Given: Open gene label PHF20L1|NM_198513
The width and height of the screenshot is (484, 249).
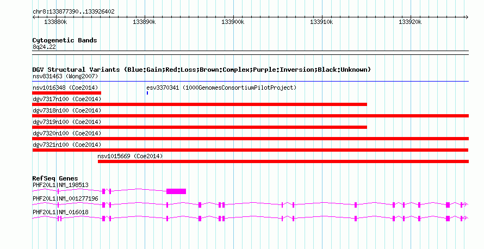Looking at the screenshot, I should click(x=60, y=185).
